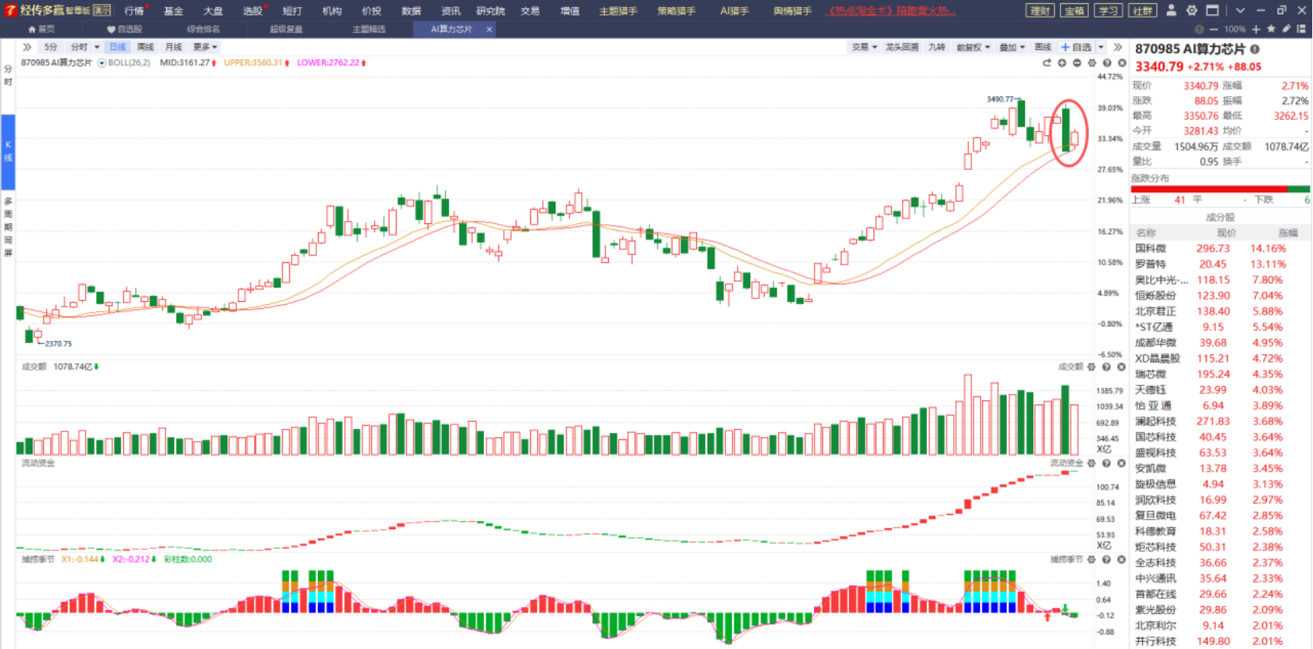Open settings gear in top title bar
Image resolution: width=1313 pixels, height=649 pixels.
coord(1191,10)
